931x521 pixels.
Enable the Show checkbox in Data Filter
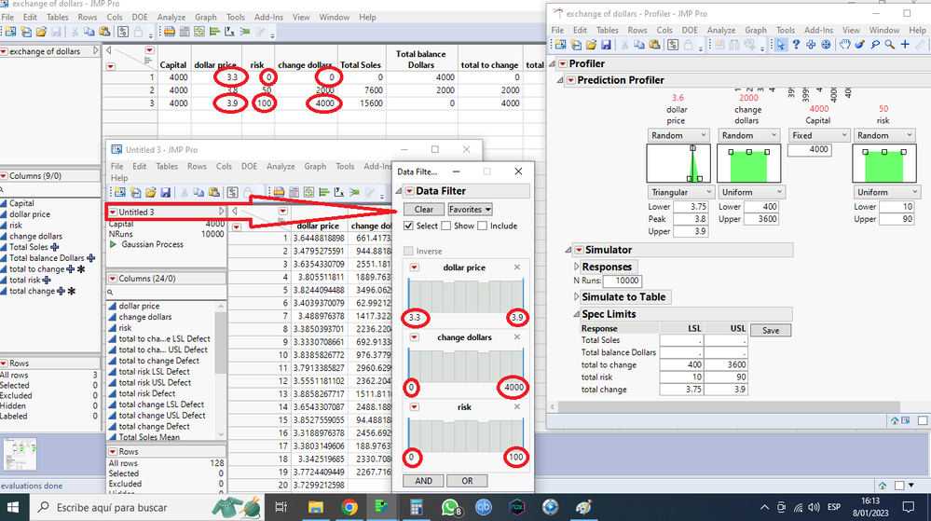446,226
